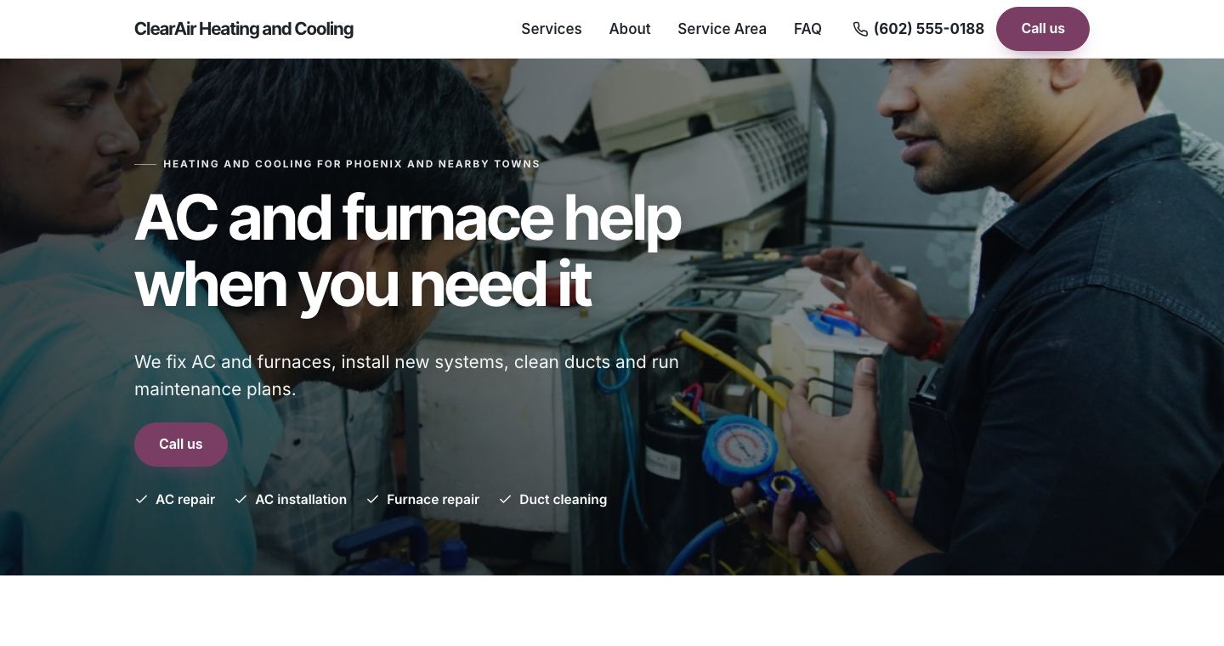Click the 'AC and furnace help when you need it' headline
Viewport: 1224px width, 646px height.
(x=408, y=251)
